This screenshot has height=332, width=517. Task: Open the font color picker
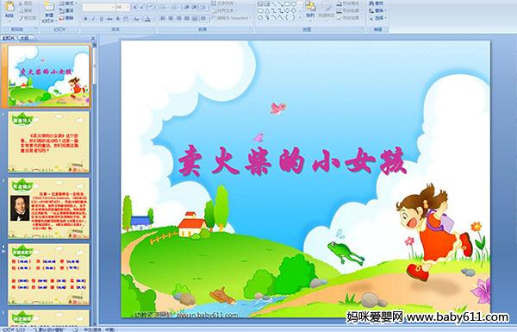tap(147, 19)
